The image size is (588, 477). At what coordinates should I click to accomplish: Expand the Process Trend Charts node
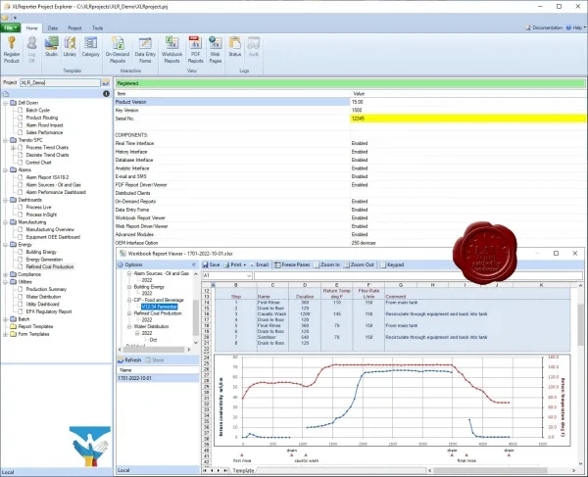pyautogui.click(x=13, y=148)
